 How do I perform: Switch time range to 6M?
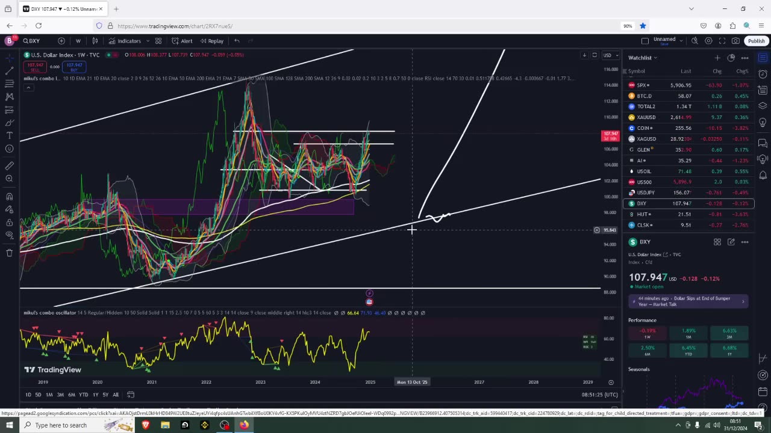pos(72,395)
